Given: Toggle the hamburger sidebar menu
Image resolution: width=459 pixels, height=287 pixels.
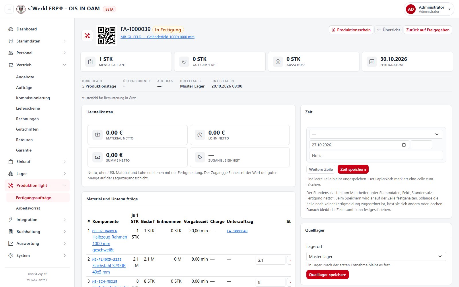Looking at the screenshot, I should pyautogui.click(x=9, y=9).
